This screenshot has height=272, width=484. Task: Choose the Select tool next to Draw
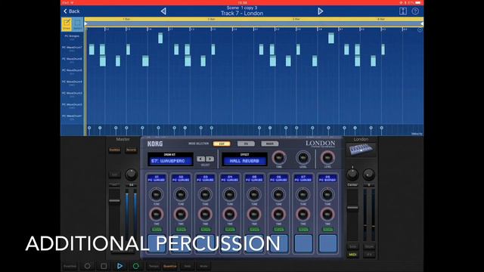tap(77, 24)
